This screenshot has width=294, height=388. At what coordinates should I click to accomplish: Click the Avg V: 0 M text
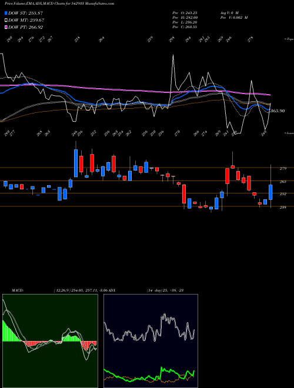229,13
